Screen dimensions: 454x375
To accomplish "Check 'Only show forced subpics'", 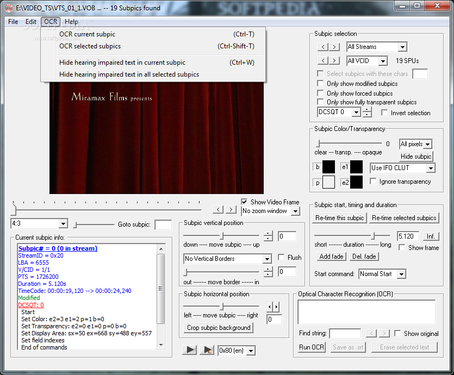I will [x=320, y=93].
